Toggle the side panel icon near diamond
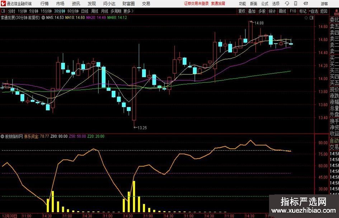Screen dimensions: 339x218 tap(311, 18)
